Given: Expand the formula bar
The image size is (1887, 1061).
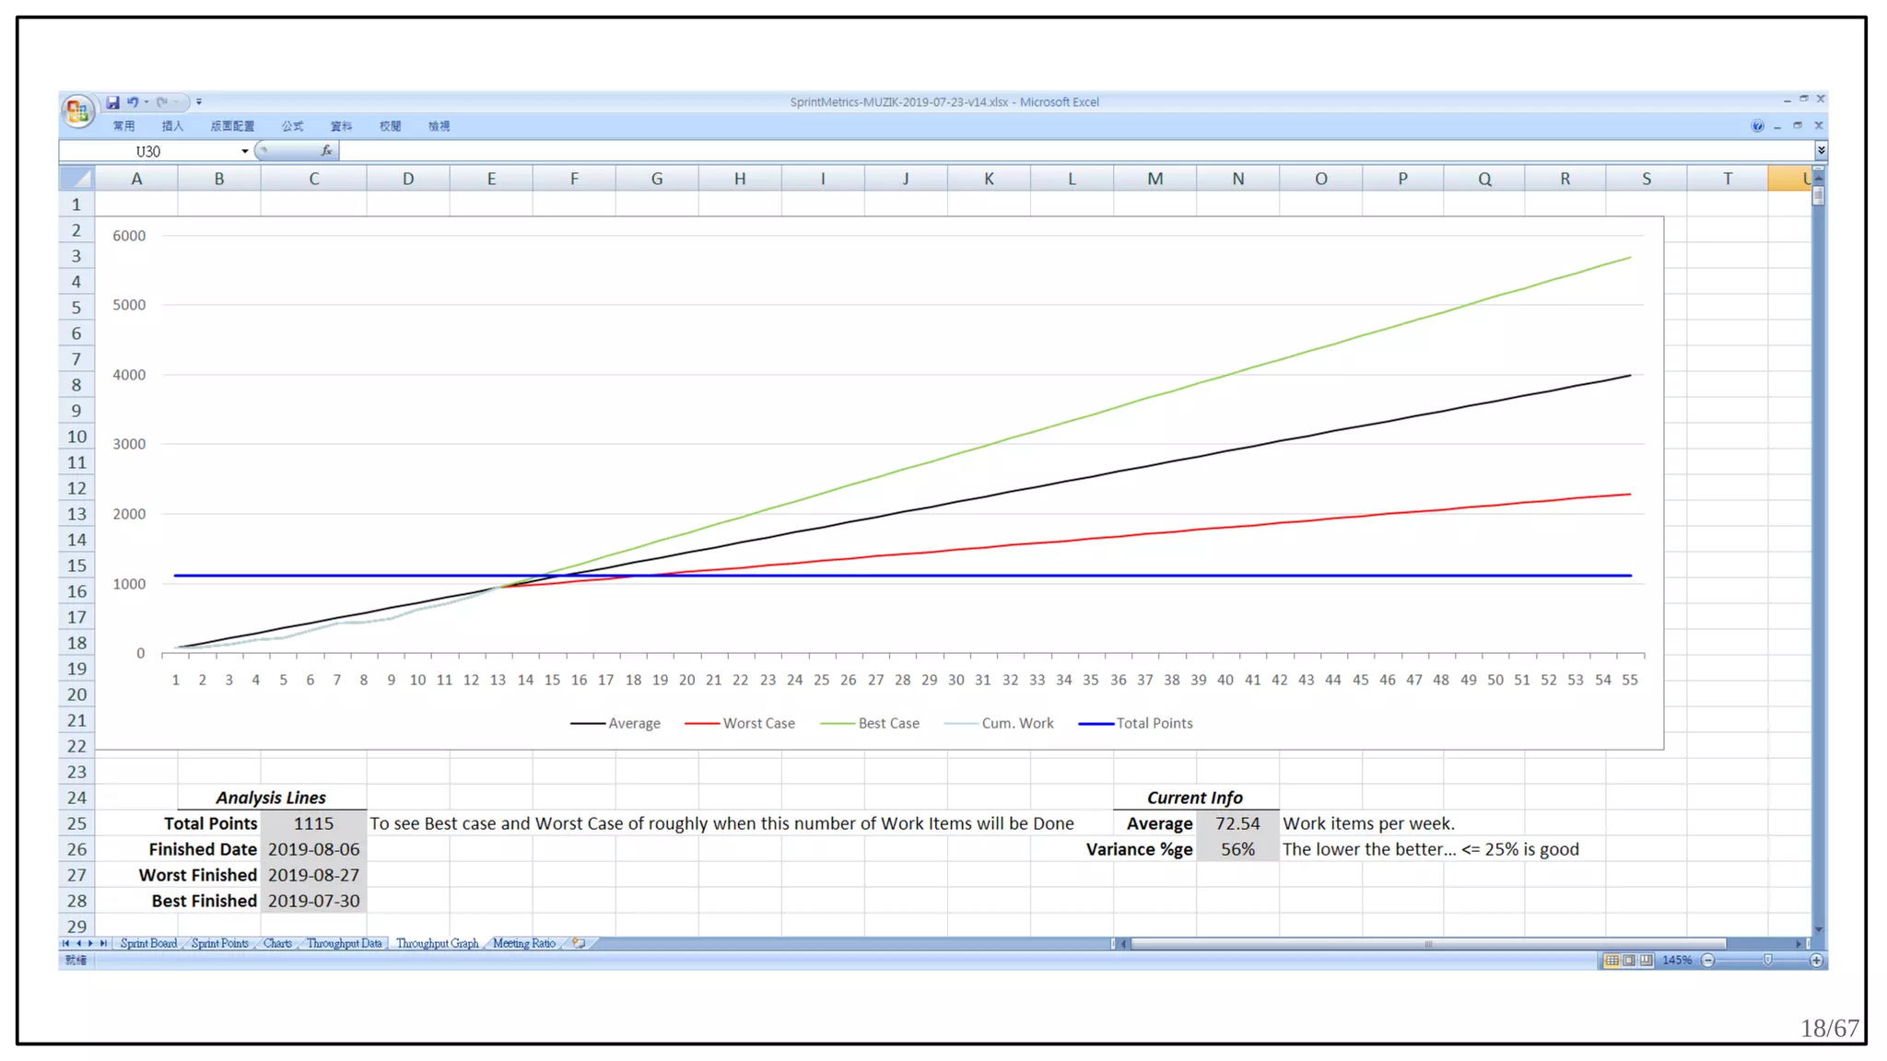Looking at the screenshot, I should tap(1821, 150).
